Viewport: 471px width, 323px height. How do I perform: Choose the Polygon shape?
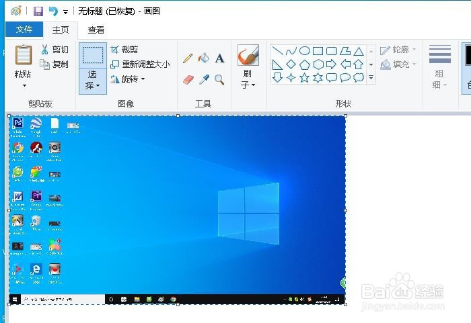point(345,51)
